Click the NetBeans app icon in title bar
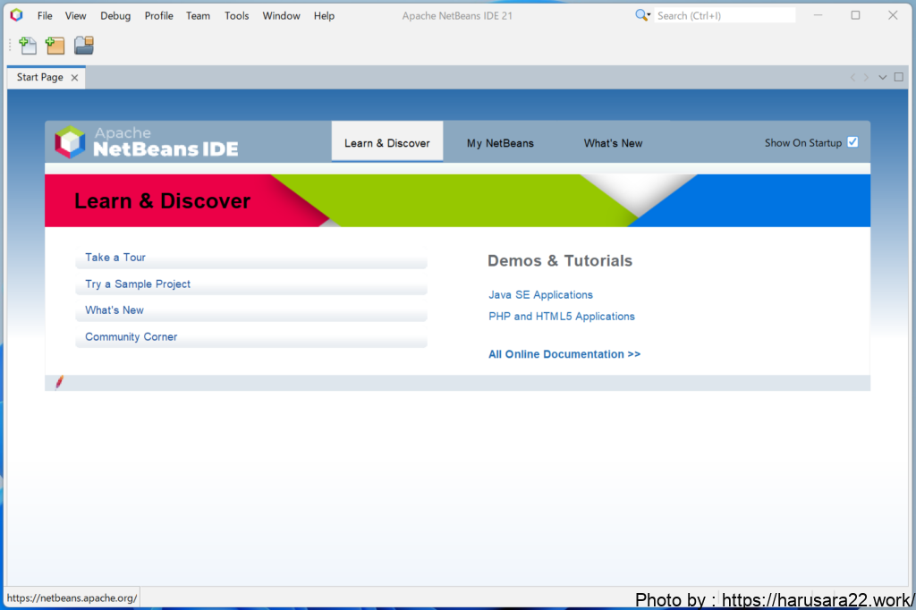The image size is (916, 610). [x=16, y=15]
